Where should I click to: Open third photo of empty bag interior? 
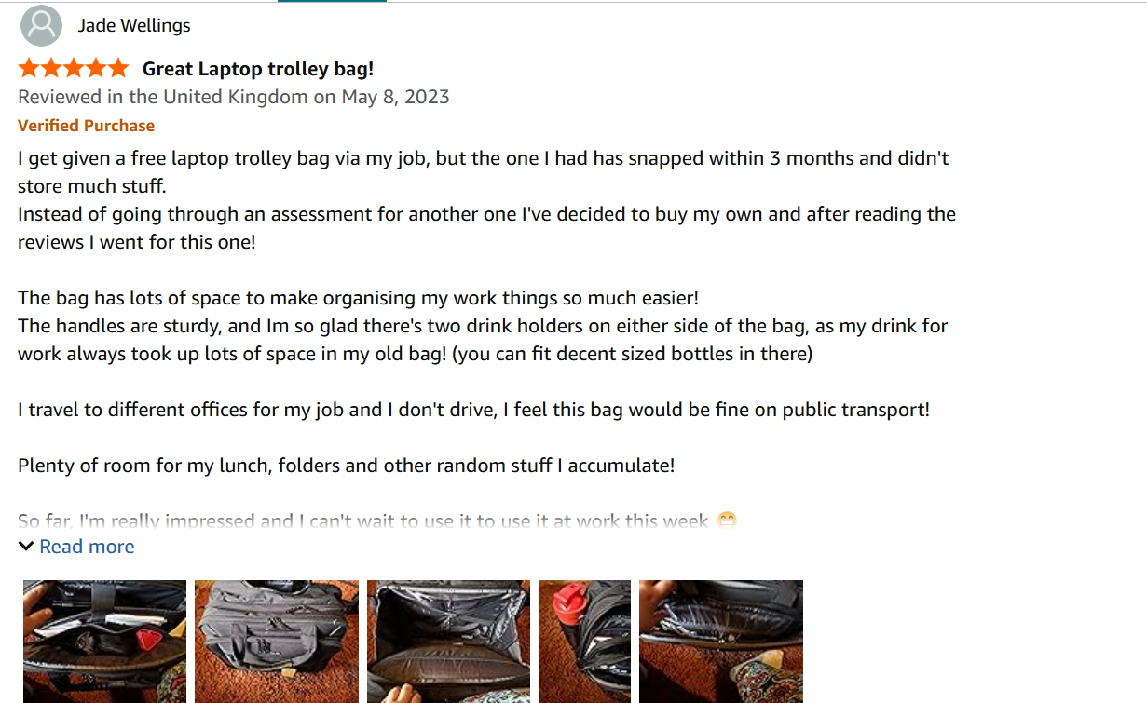448,641
